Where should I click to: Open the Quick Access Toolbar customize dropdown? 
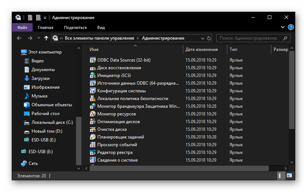[45, 18]
